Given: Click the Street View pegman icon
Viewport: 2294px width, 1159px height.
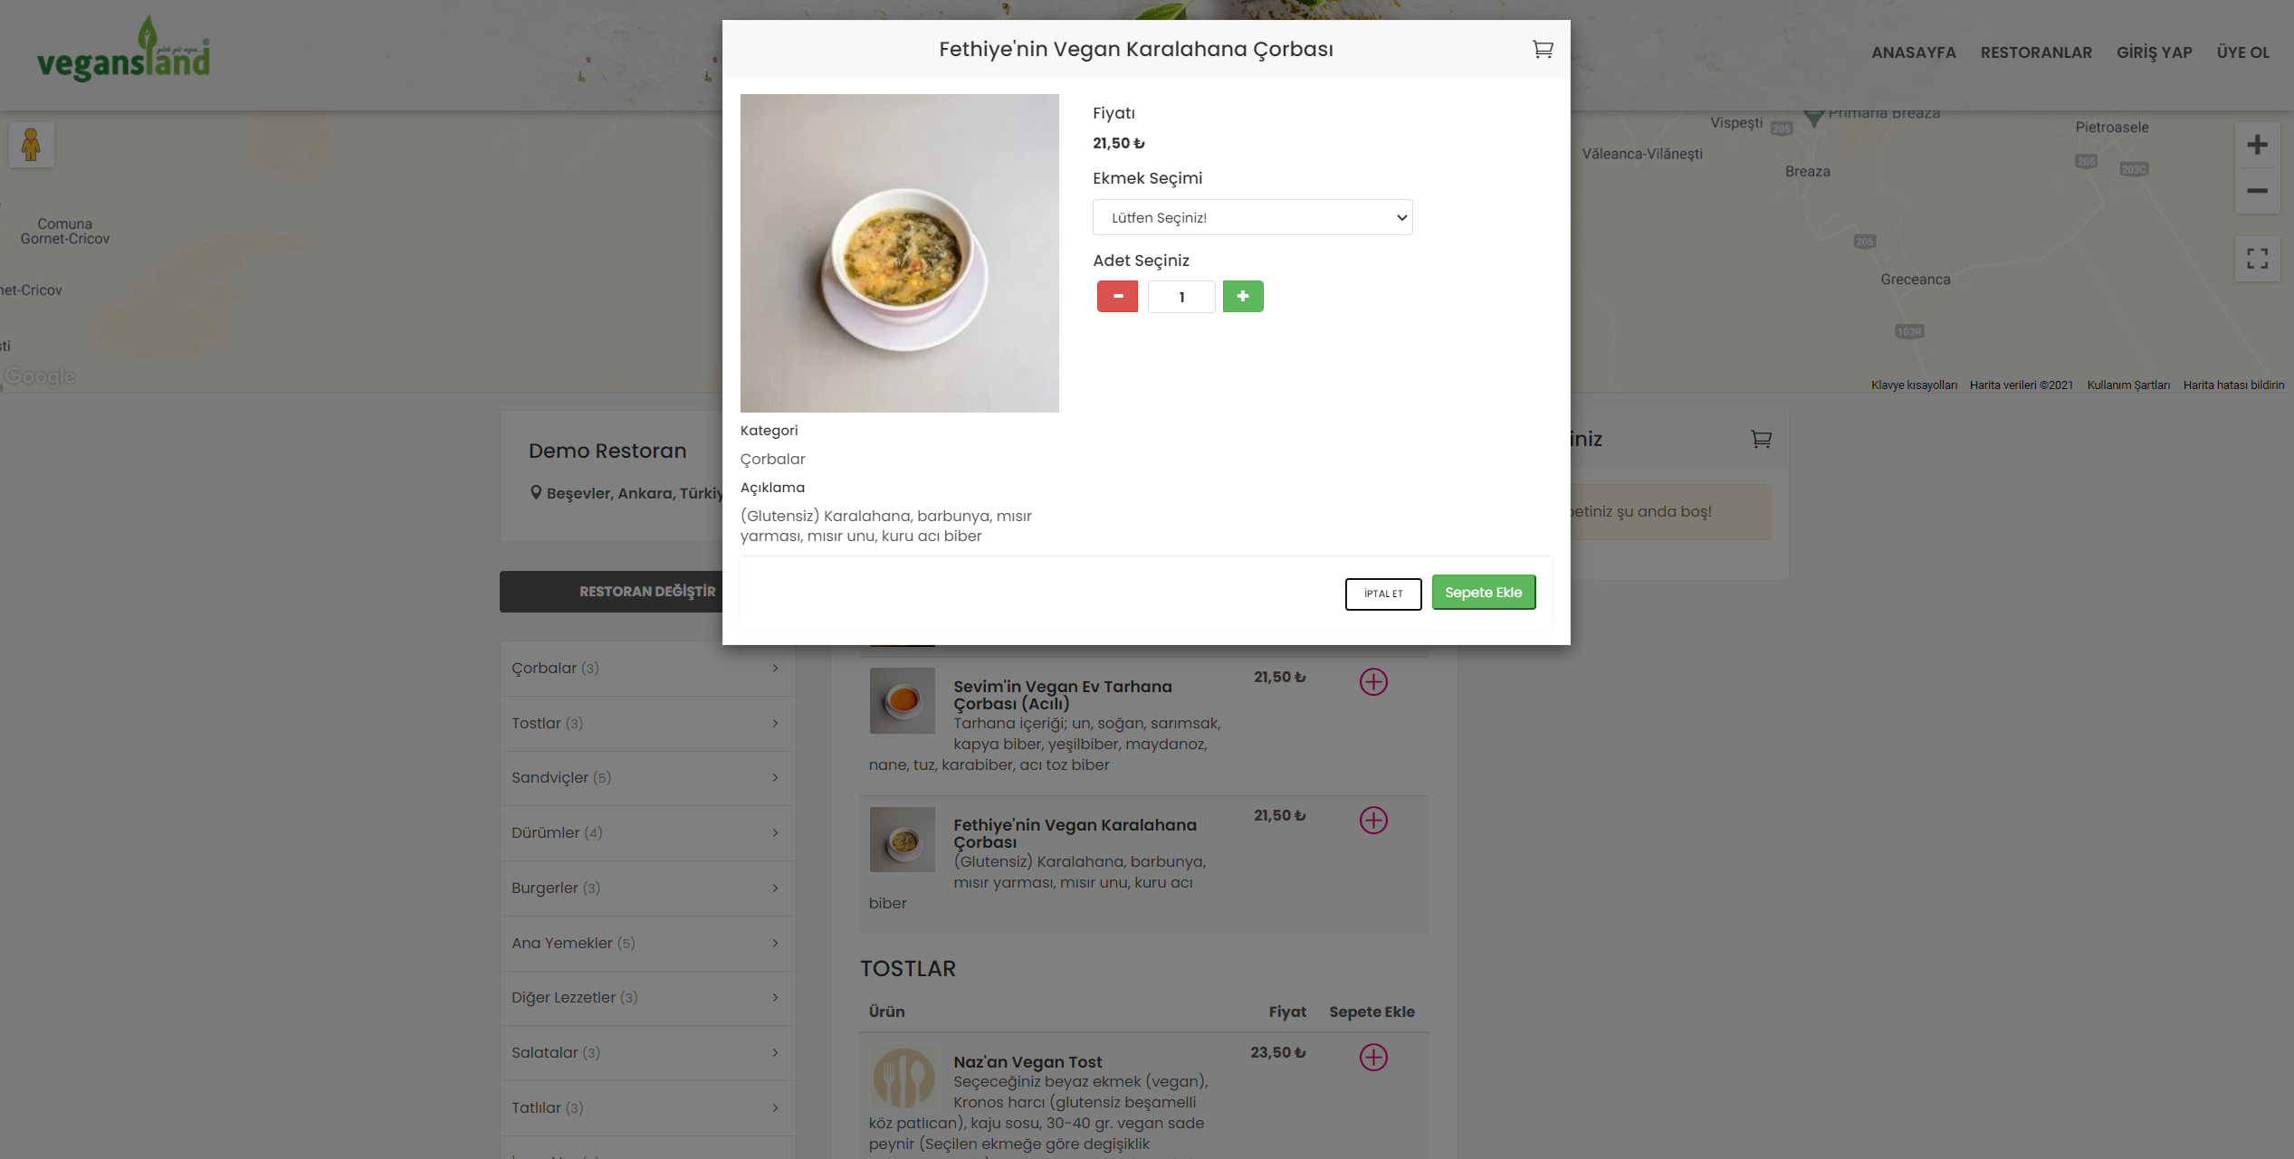Looking at the screenshot, I should click(x=32, y=145).
